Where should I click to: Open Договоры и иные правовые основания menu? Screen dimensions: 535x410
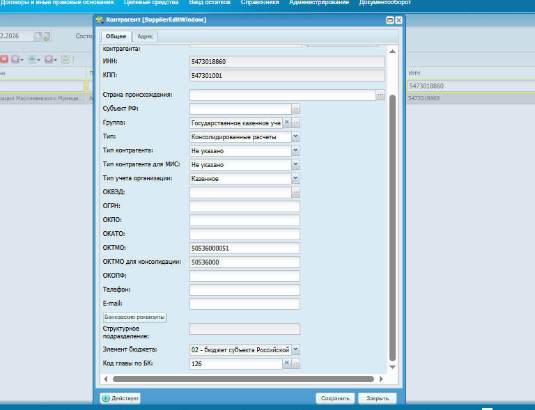[x=57, y=2]
